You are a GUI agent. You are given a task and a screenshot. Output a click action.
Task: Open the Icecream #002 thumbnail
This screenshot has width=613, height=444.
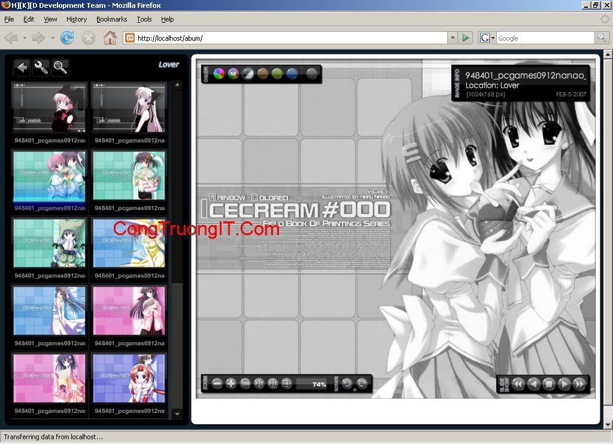(50, 243)
